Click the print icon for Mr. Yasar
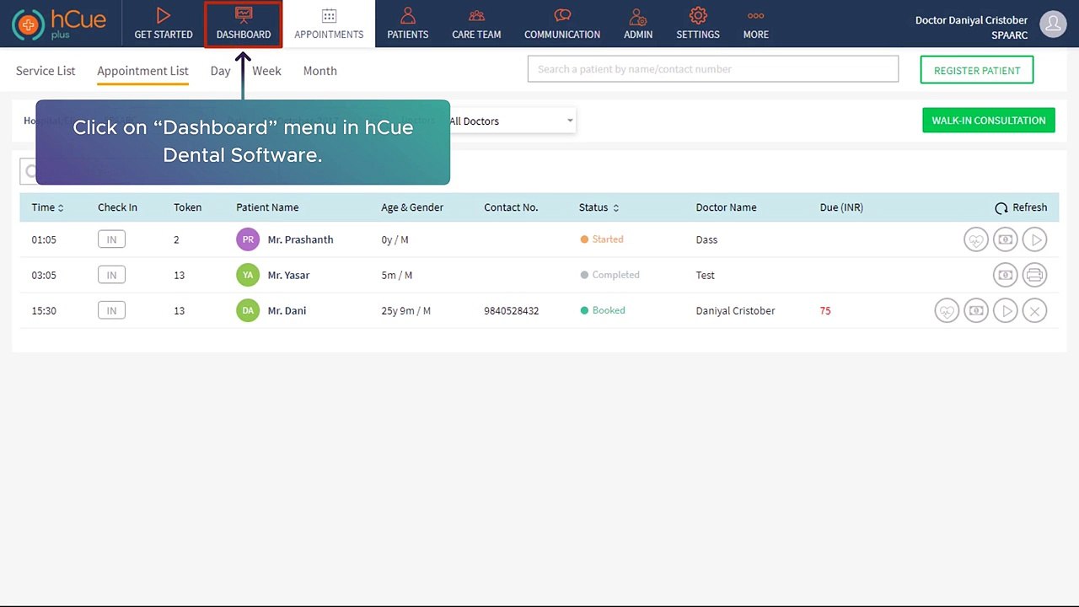 (1035, 275)
